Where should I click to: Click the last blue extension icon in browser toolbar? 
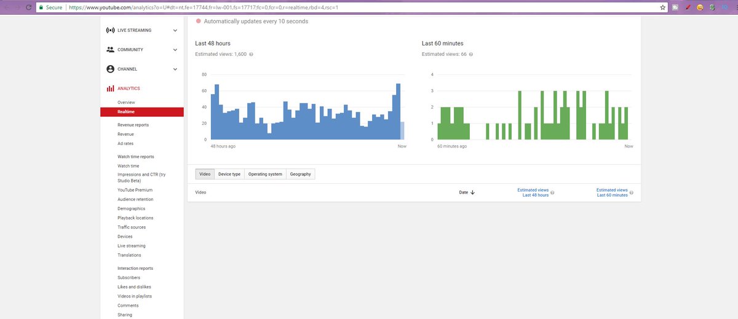point(724,7)
